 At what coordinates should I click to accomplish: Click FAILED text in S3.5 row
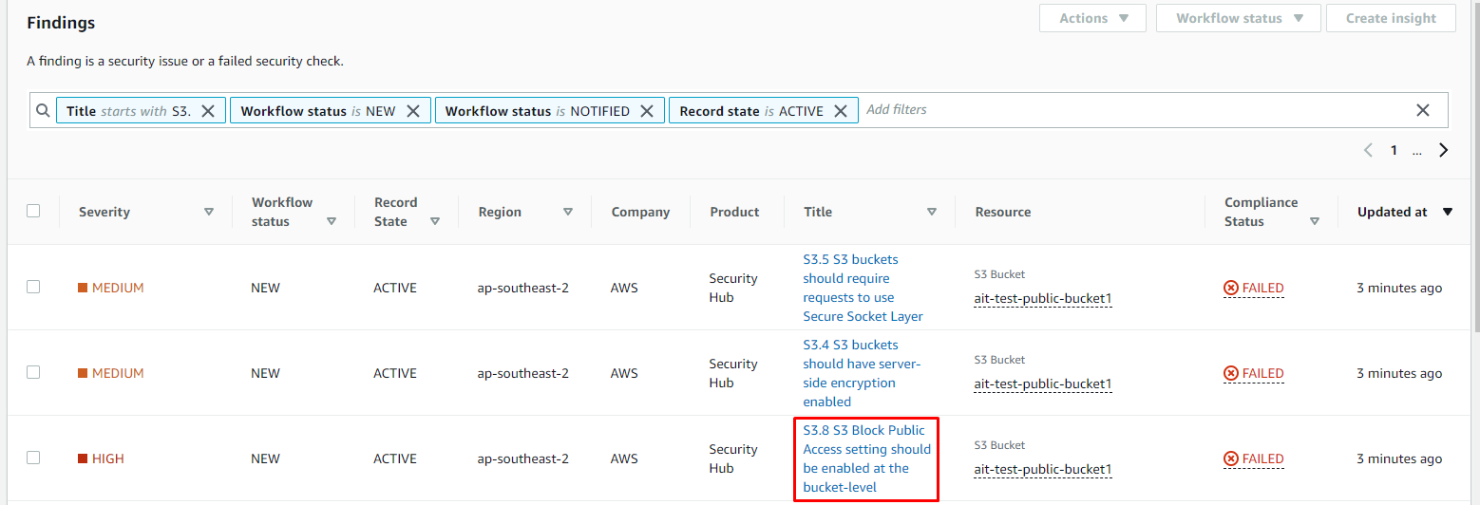[x=1262, y=288]
